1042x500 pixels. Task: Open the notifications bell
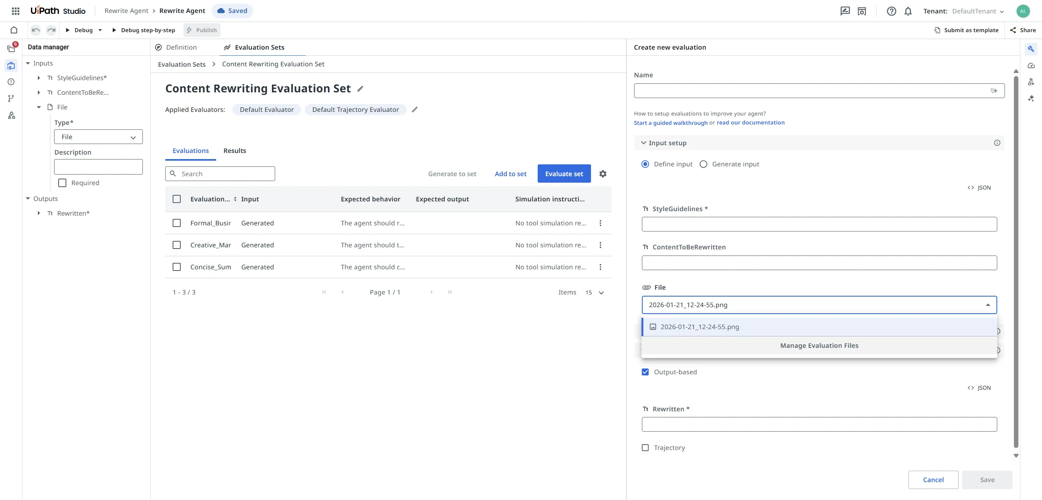pyautogui.click(x=908, y=11)
